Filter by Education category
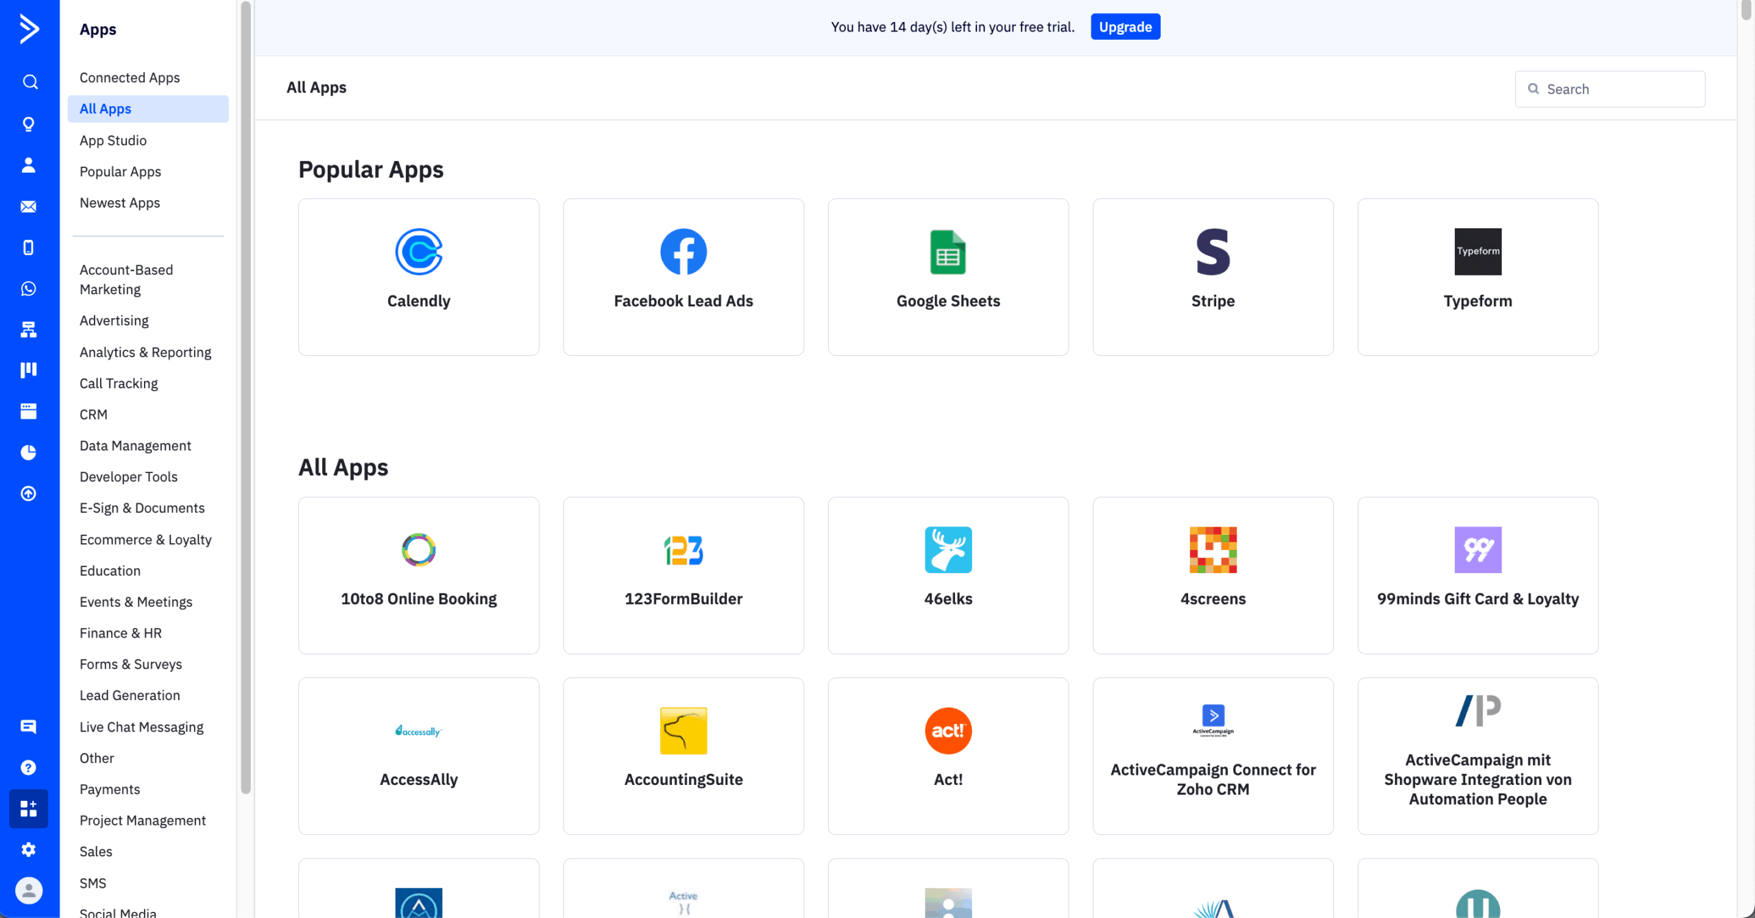Screen dimensions: 1755x918 coord(110,571)
